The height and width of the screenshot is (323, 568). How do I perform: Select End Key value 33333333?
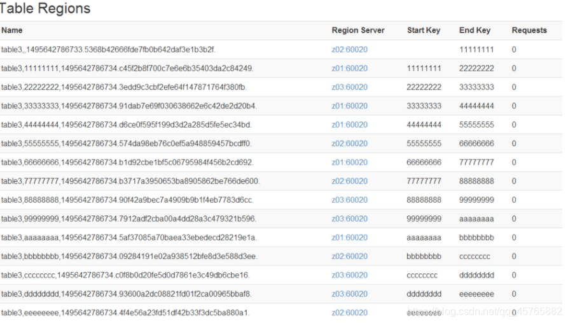(476, 87)
